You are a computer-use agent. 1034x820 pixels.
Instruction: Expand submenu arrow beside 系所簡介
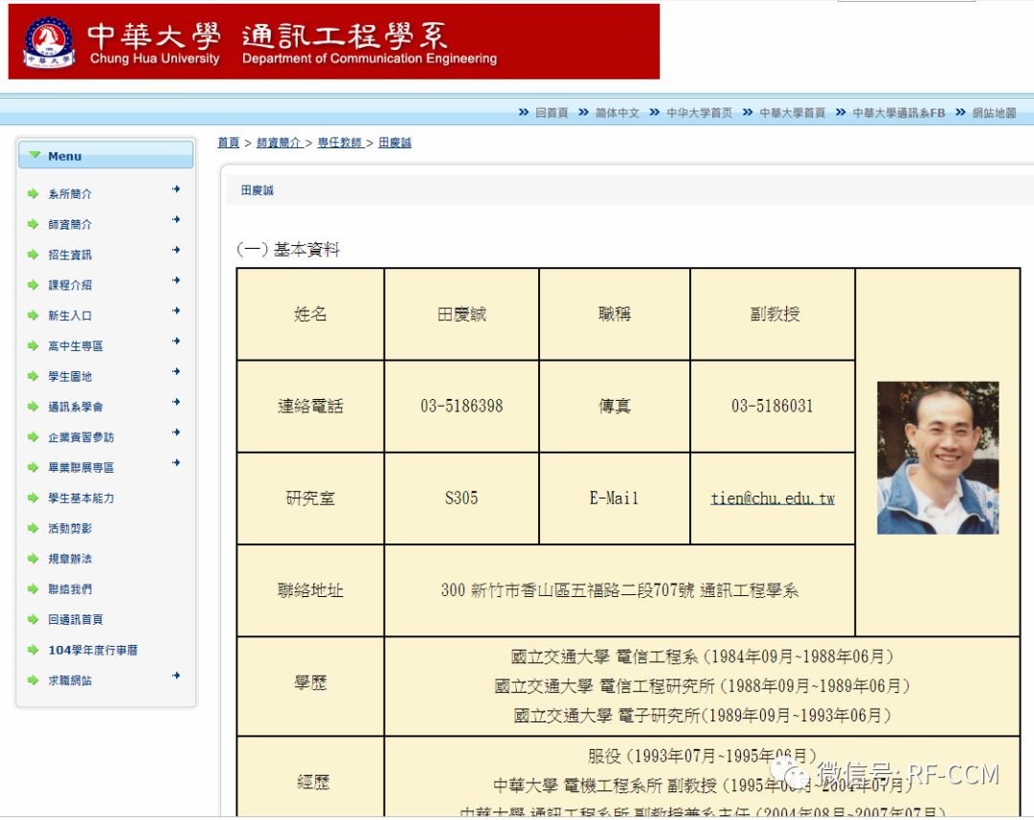176,189
